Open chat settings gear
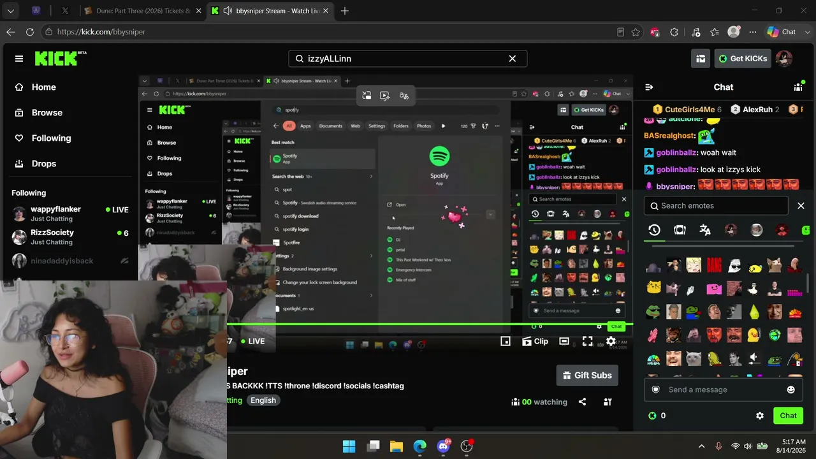The height and width of the screenshot is (459, 816). point(760,416)
